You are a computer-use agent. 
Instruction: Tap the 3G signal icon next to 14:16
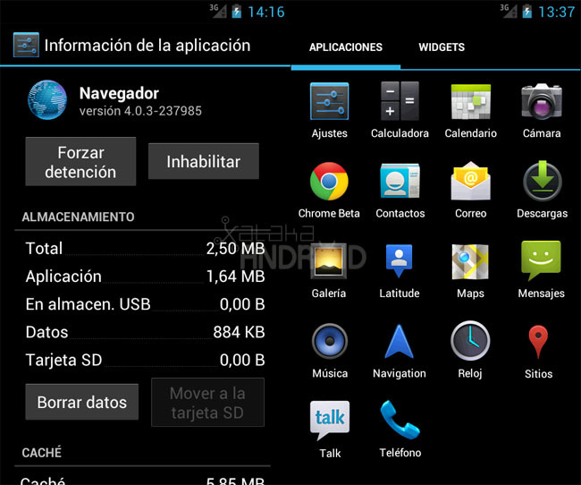tap(218, 11)
